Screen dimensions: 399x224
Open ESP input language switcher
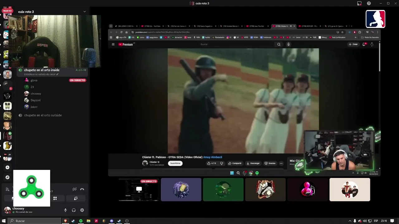376,221
